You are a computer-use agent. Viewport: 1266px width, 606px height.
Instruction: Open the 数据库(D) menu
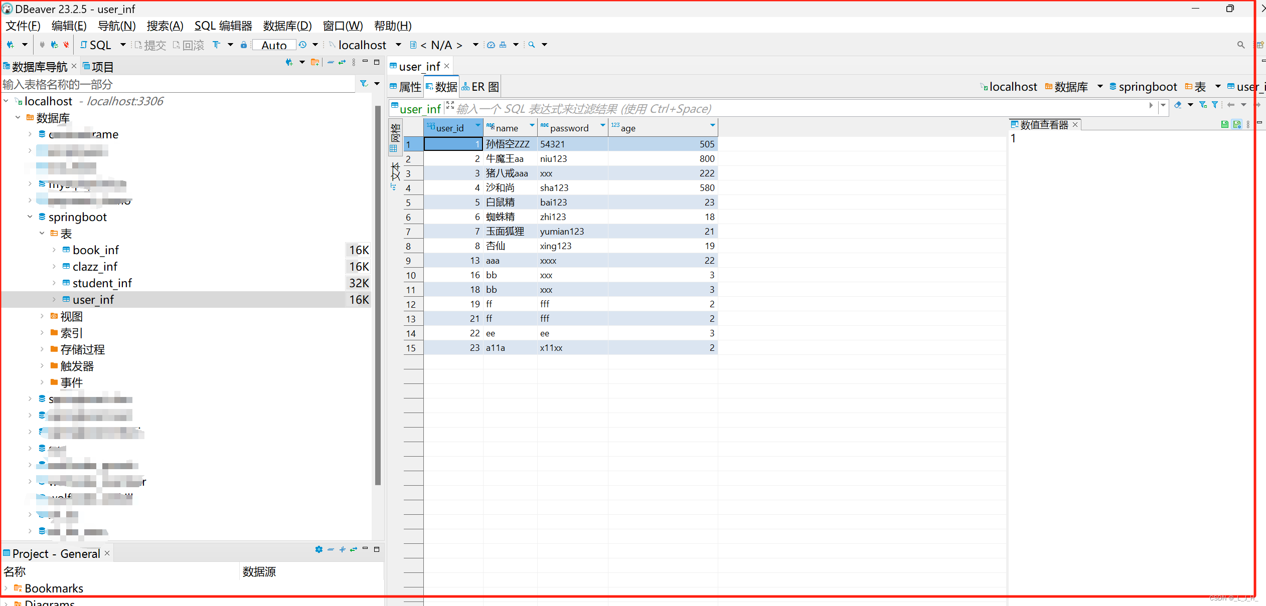[287, 26]
